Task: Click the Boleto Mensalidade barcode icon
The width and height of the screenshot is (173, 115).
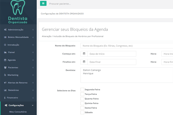Action: point(5,37)
